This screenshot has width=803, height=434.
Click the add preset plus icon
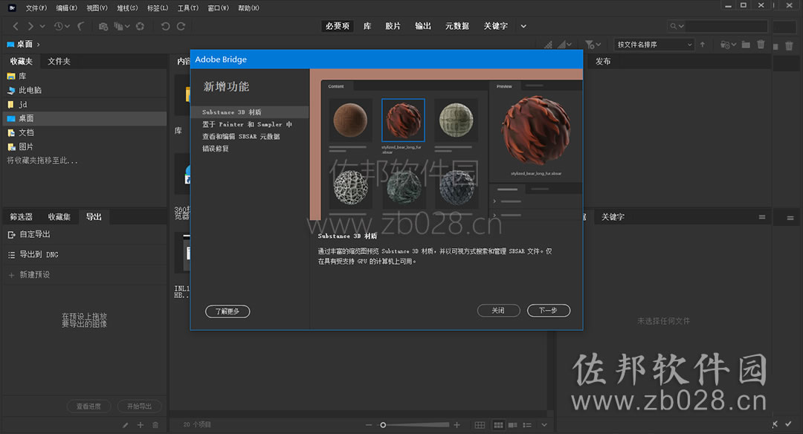point(141,425)
